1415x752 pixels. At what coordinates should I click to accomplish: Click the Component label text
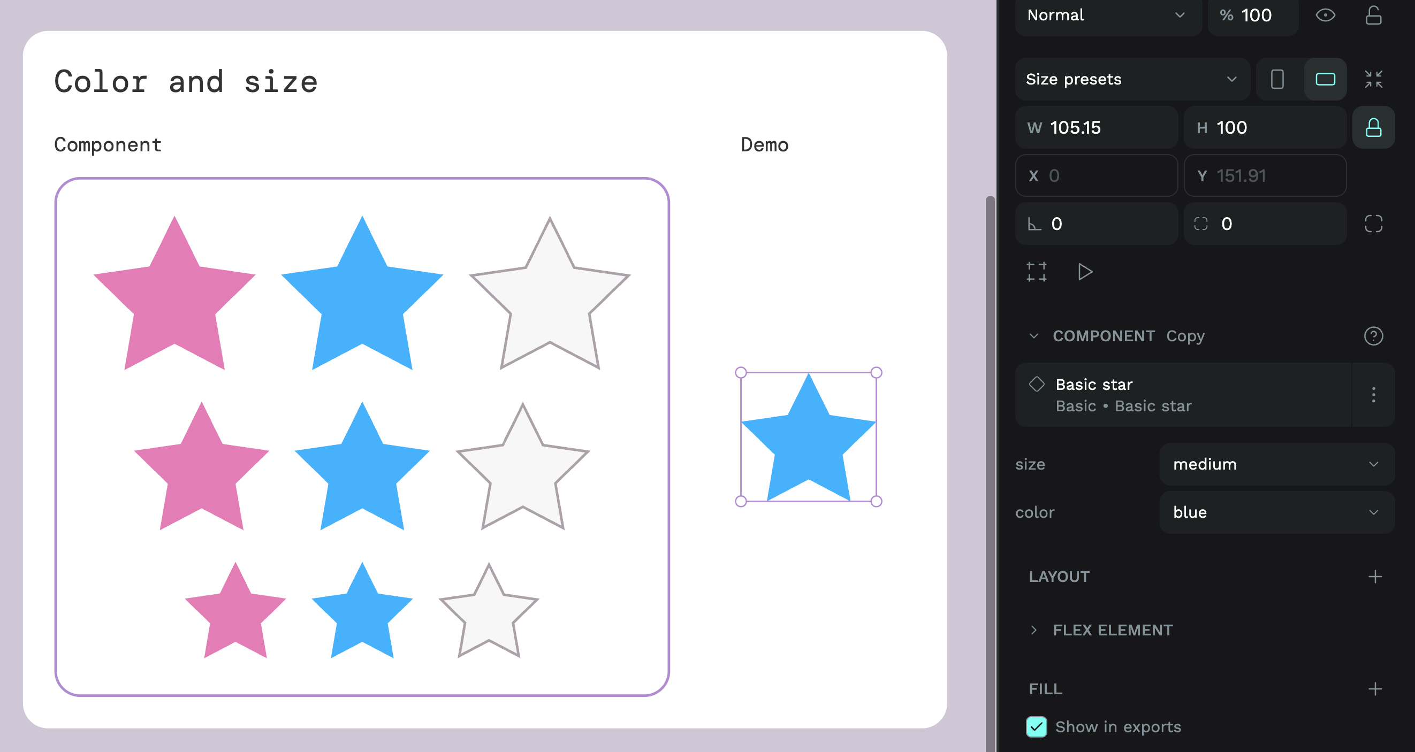click(108, 145)
